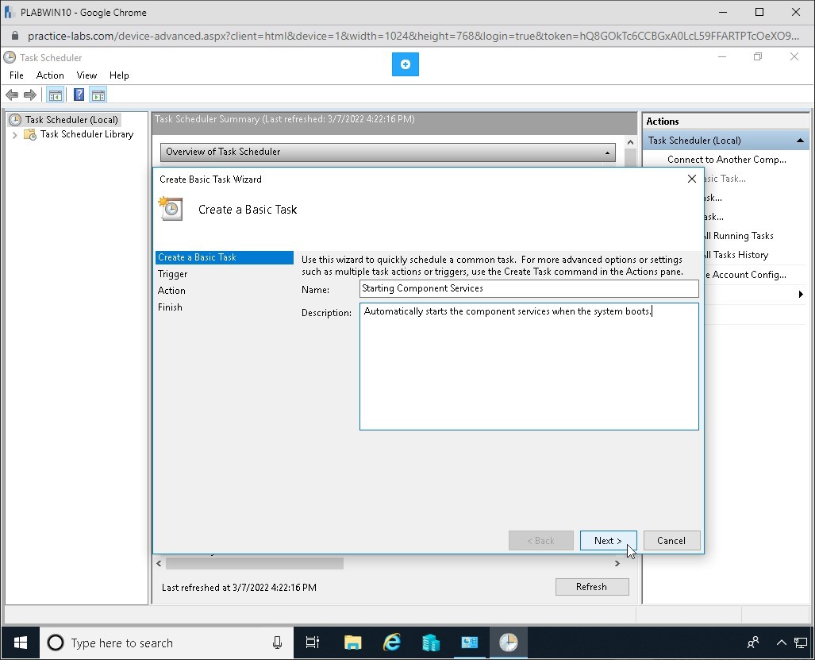Click the blue plus button at top center

pyautogui.click(x=406, y=64)
